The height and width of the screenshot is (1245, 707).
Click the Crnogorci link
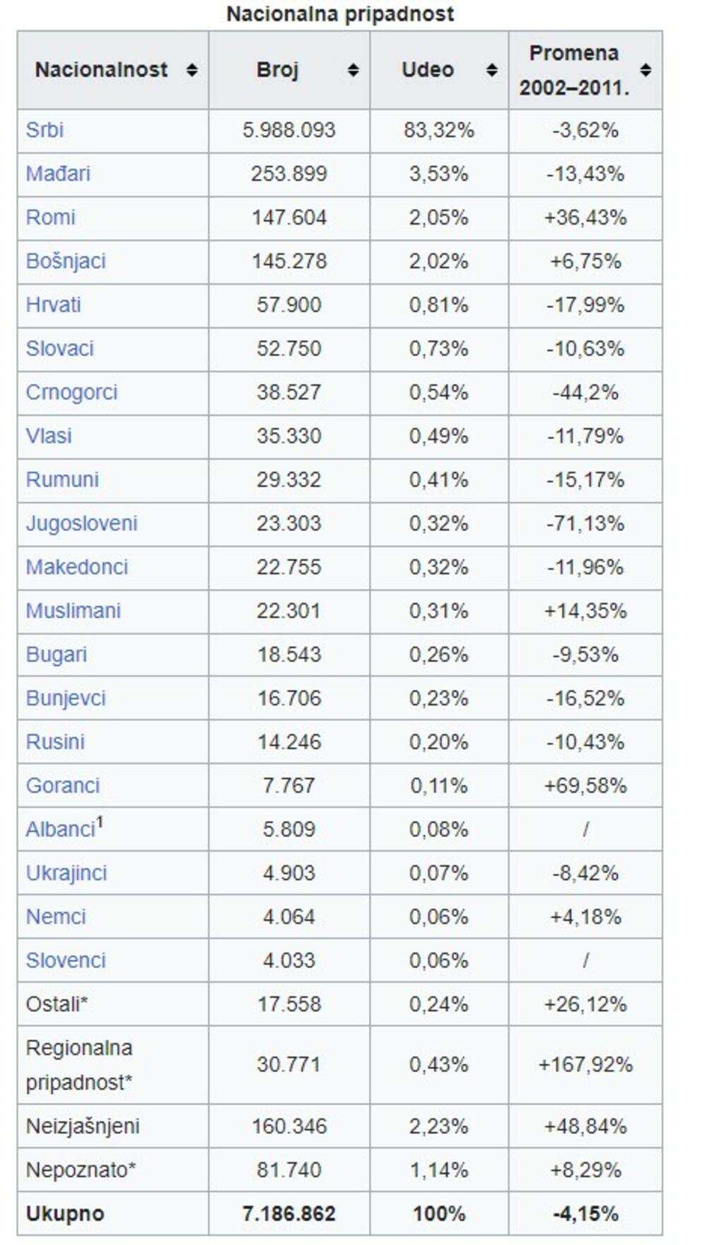point(71,392)
